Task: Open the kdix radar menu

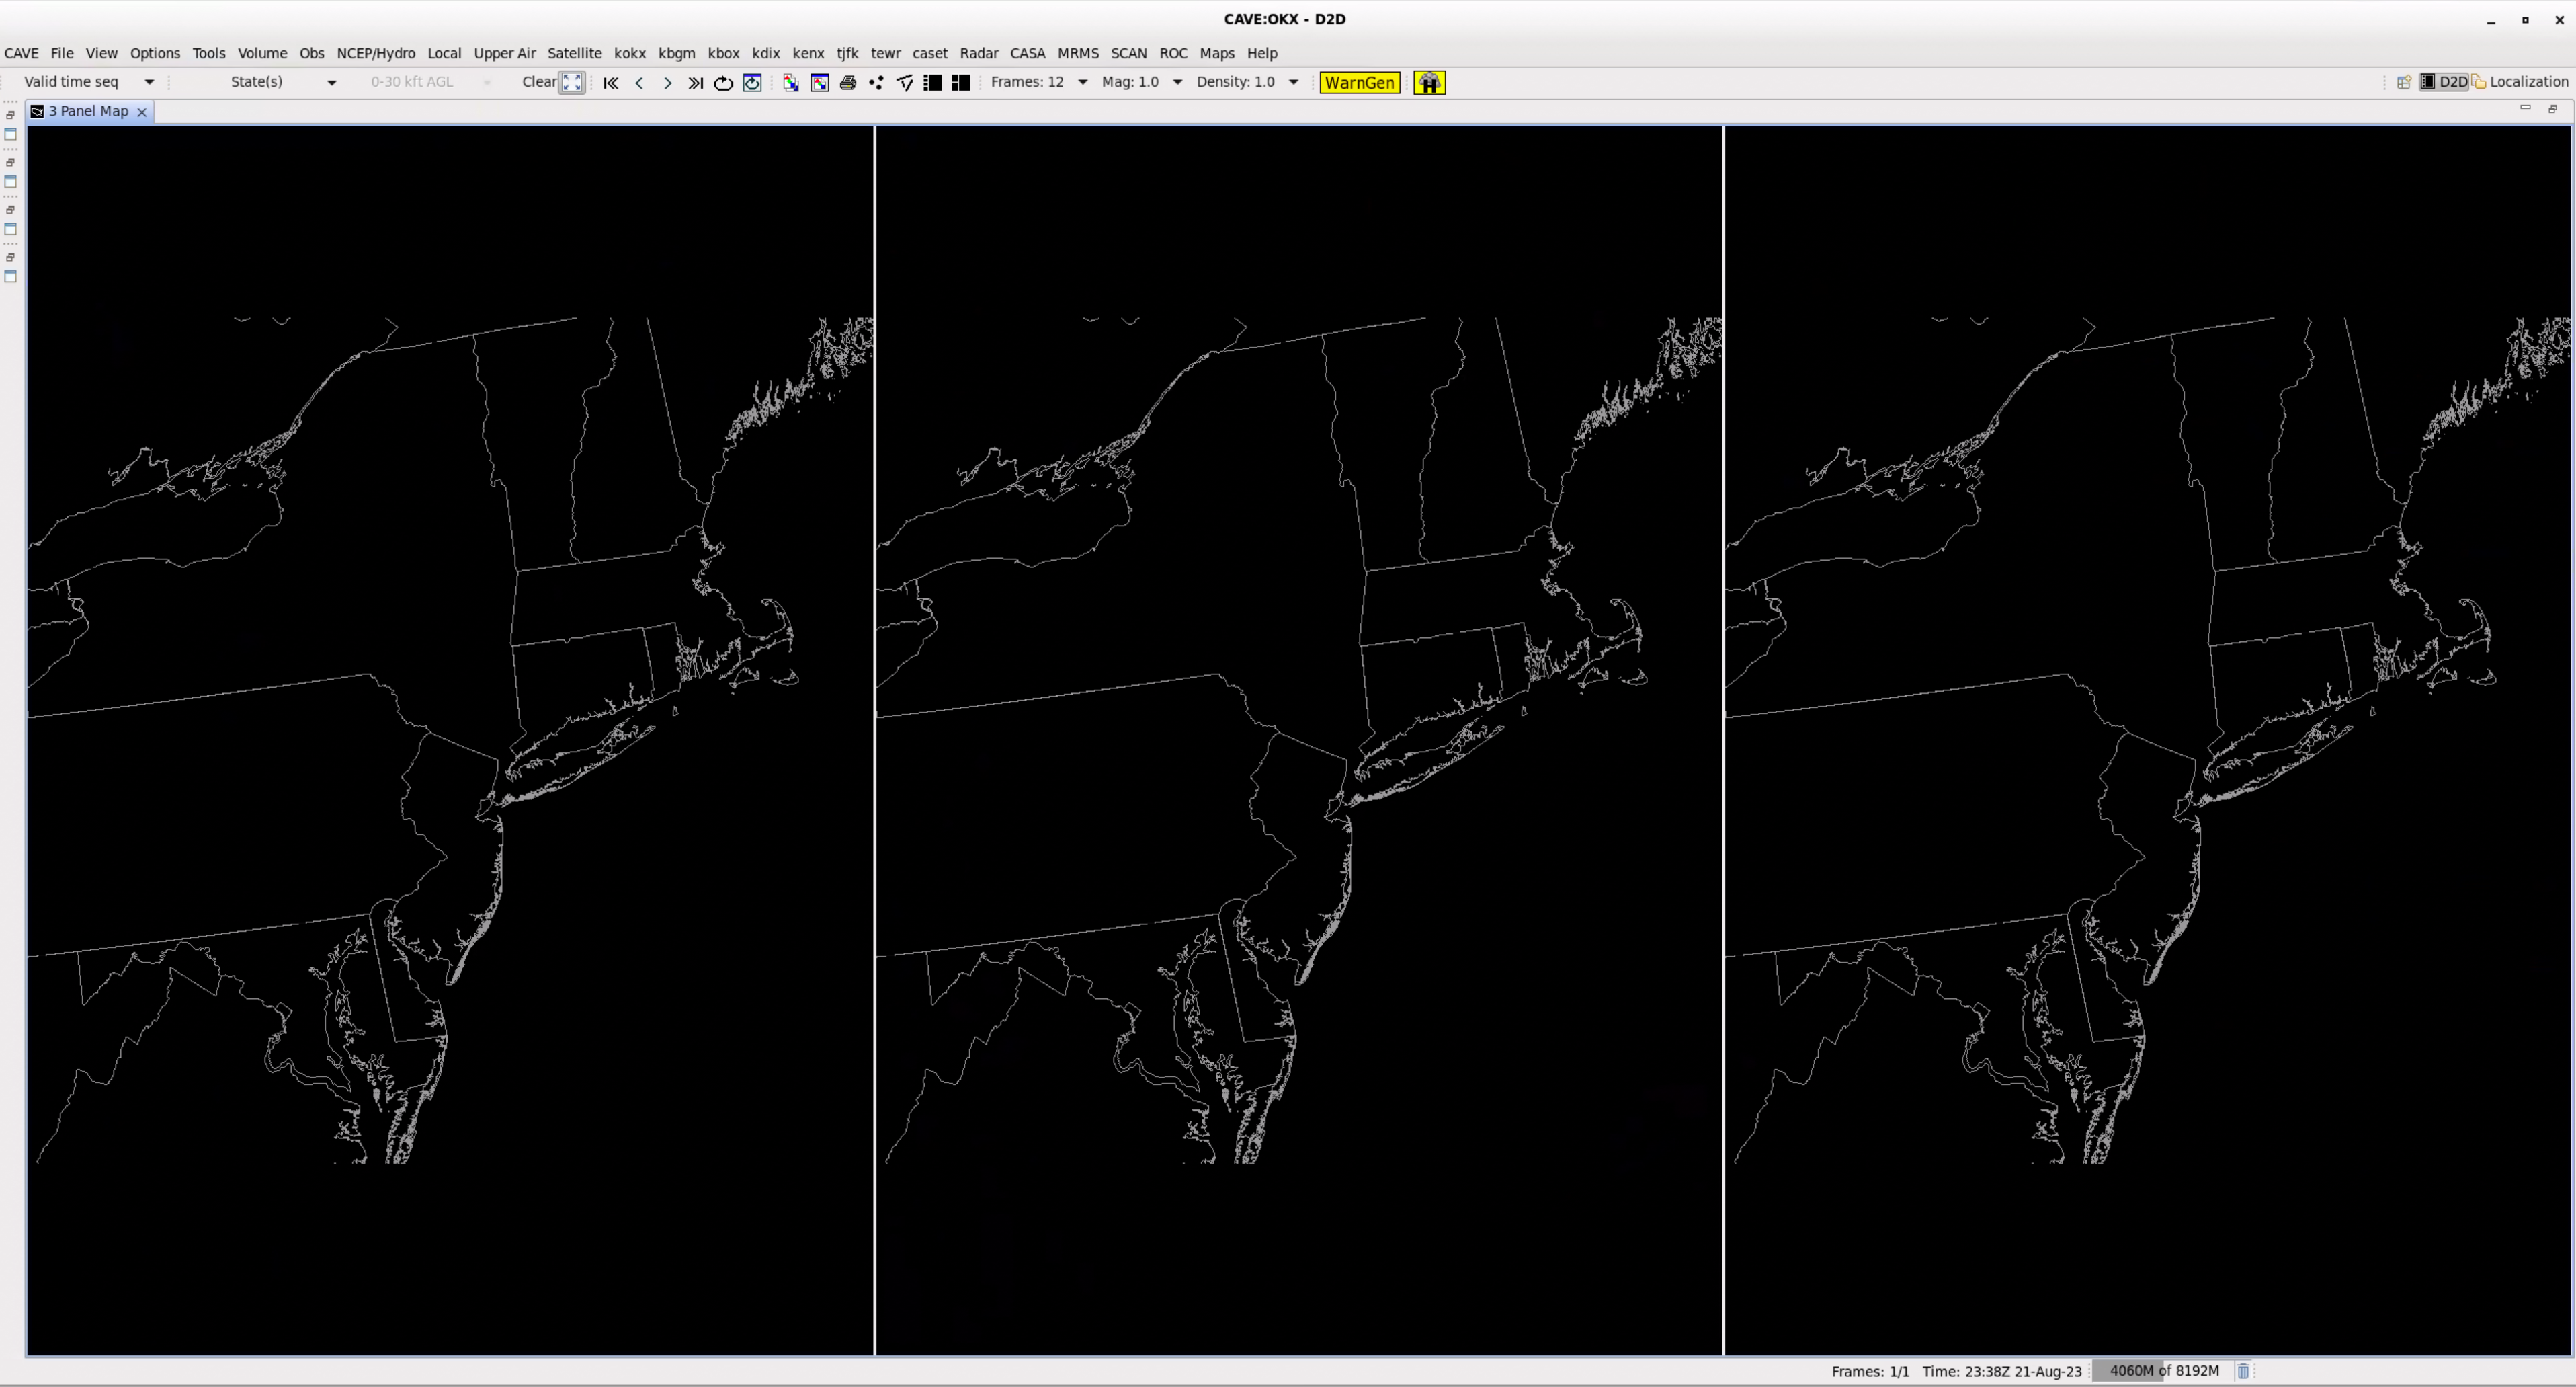Action: point(766,54)
